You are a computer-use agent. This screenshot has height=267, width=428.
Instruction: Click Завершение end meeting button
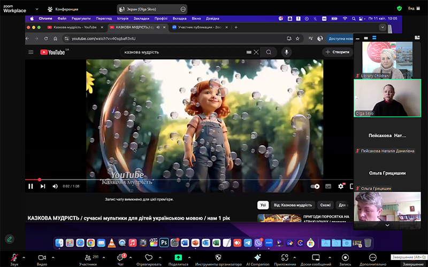(x=413, y=264)
